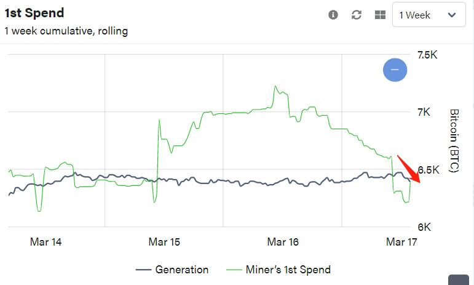Viewport: 474px width, 285px height.
Task: Click the dark Generation legend line marker
Action: click(x=143, y=270)
